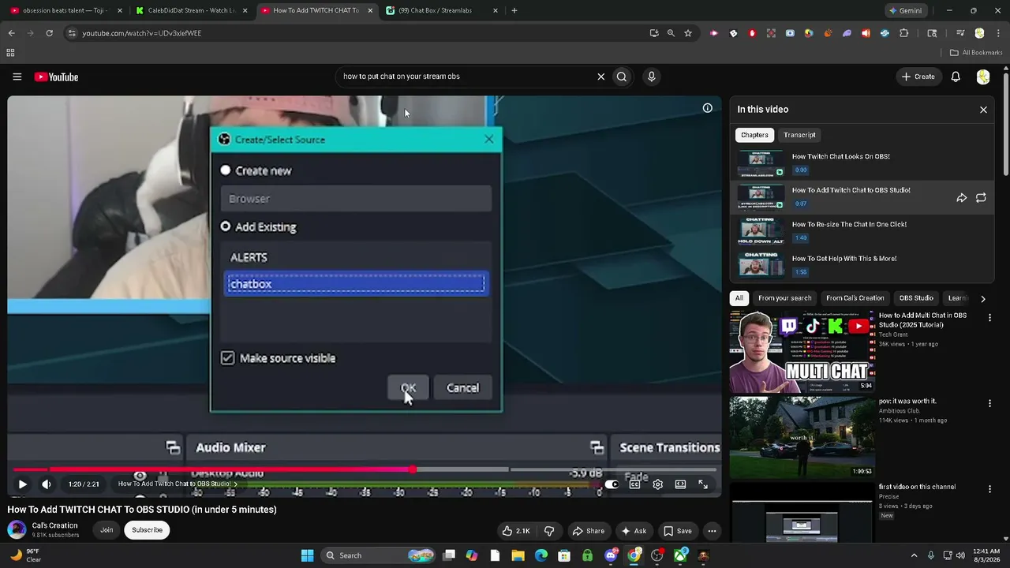Open the player settings gear
This screenshot has height=568, width=1010.
(x=657, y=484)
